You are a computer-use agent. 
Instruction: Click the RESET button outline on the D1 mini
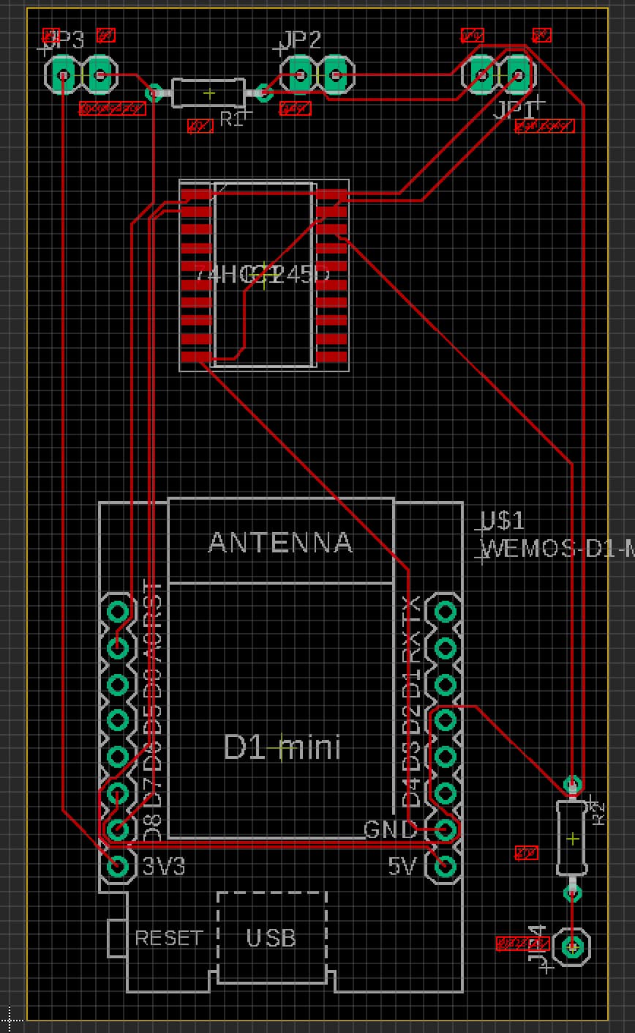[x=117, y=938]
